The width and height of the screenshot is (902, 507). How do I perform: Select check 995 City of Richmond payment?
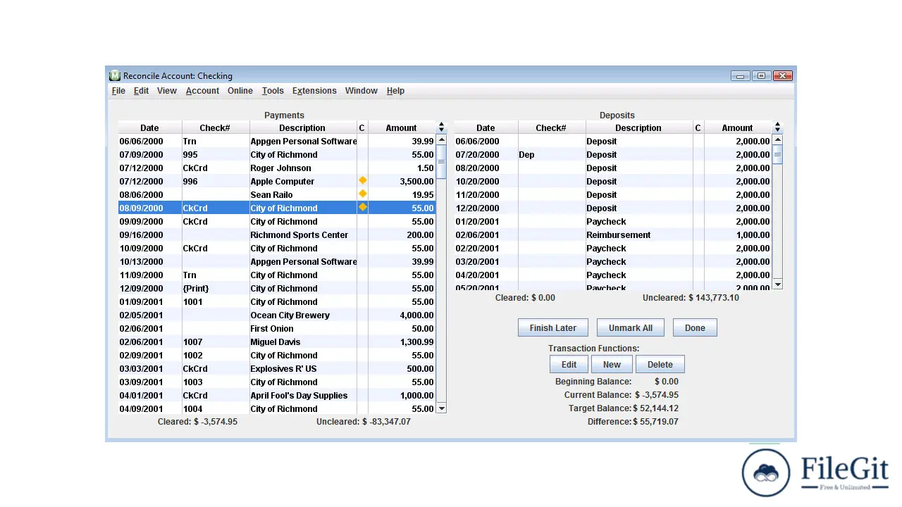point(277,154)
